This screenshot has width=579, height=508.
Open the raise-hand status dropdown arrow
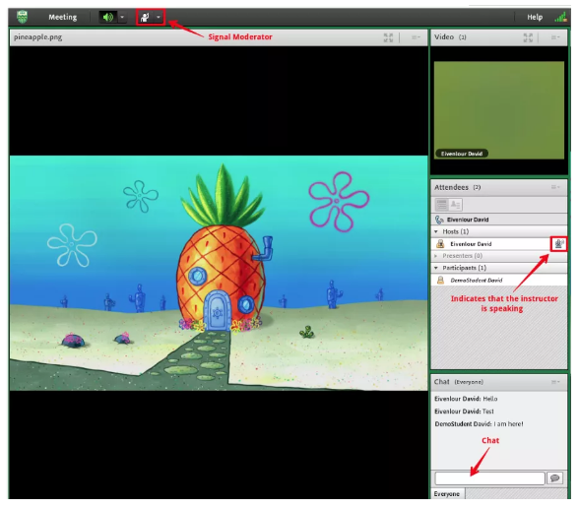click(158, 17)
